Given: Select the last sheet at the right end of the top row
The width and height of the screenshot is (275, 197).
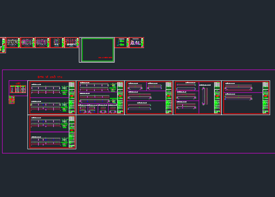Looking at the screenshot, I should coord(136,42).
